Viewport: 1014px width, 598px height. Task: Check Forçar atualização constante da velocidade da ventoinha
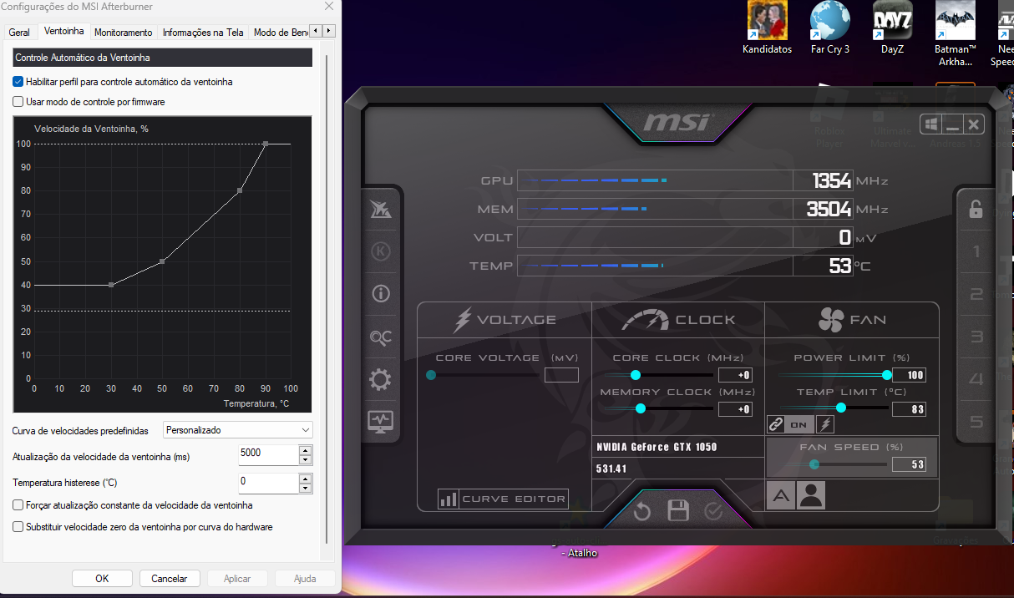click(18, 505)
